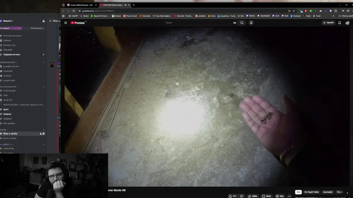The width and height of the screenshot is (353, 198).
Task: Show more chips with right arrow
Action: (347, 193)
